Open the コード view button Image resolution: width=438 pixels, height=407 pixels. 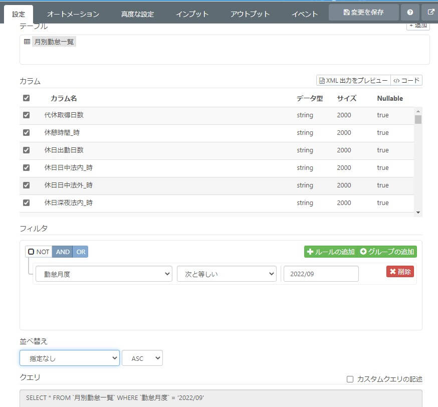tap(406, 81)
